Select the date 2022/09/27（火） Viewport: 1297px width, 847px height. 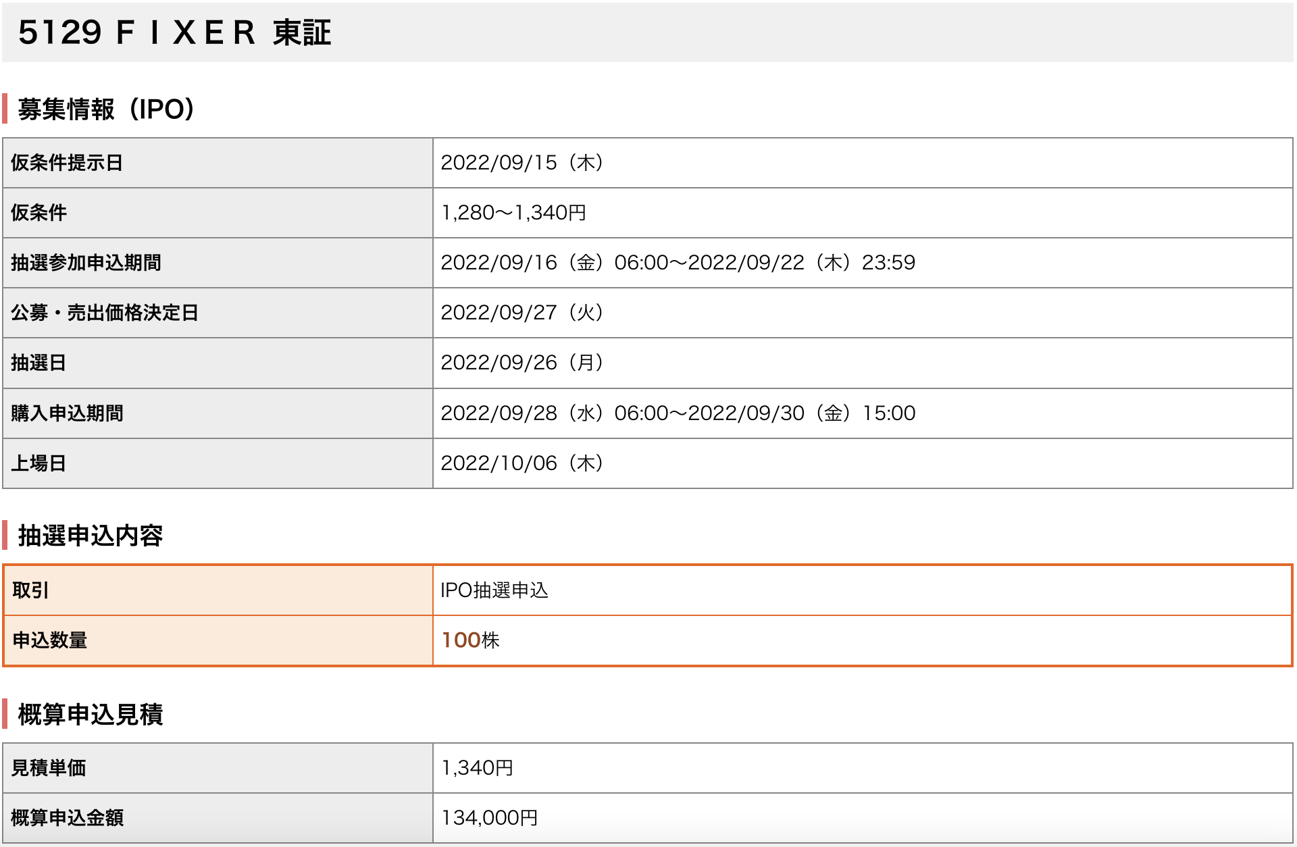pyautogui.click(x=522, y=313)
